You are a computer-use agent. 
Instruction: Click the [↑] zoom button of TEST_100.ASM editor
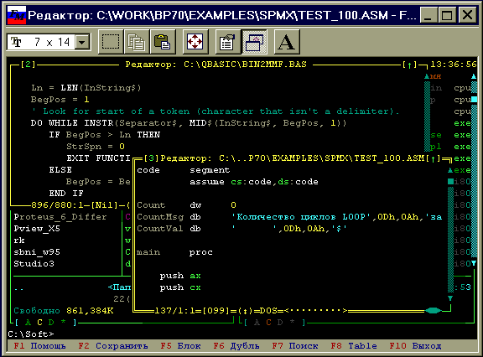tap(433, 158)
